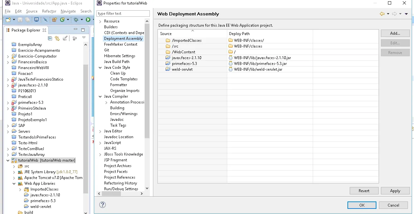Click the help question mark icon
The width and height of the screenshot is (414, 214).
pyautogui.click(x=103, y=205)
